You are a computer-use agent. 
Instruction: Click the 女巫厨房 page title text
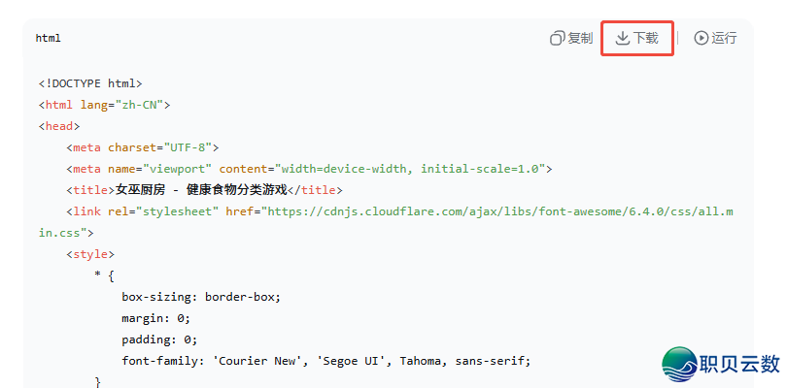(201, 190)
